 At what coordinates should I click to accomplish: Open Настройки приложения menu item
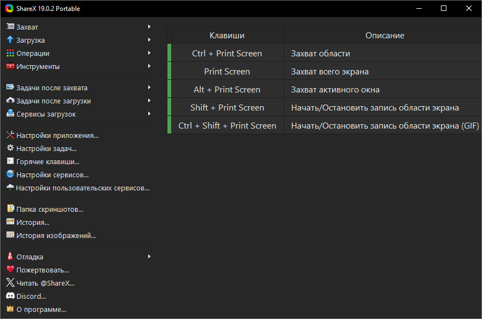point(57,135)
